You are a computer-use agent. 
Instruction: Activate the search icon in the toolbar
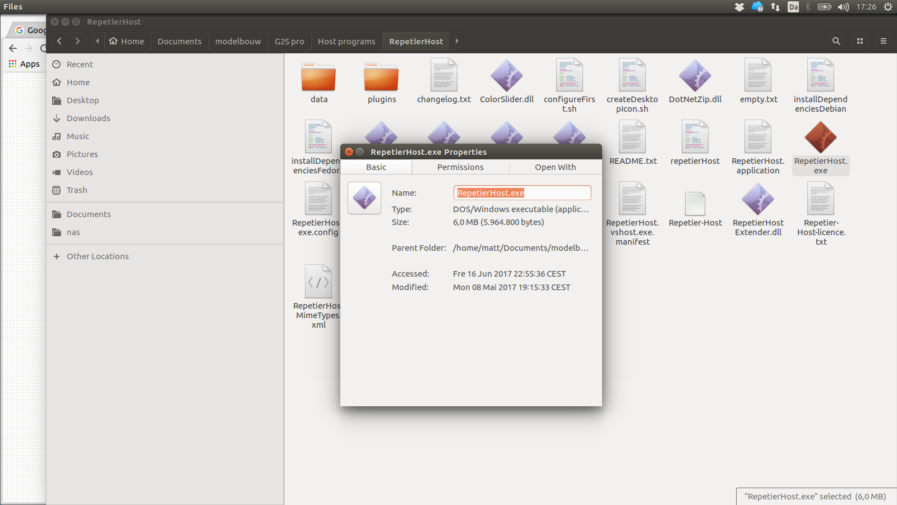coord(836,41)
